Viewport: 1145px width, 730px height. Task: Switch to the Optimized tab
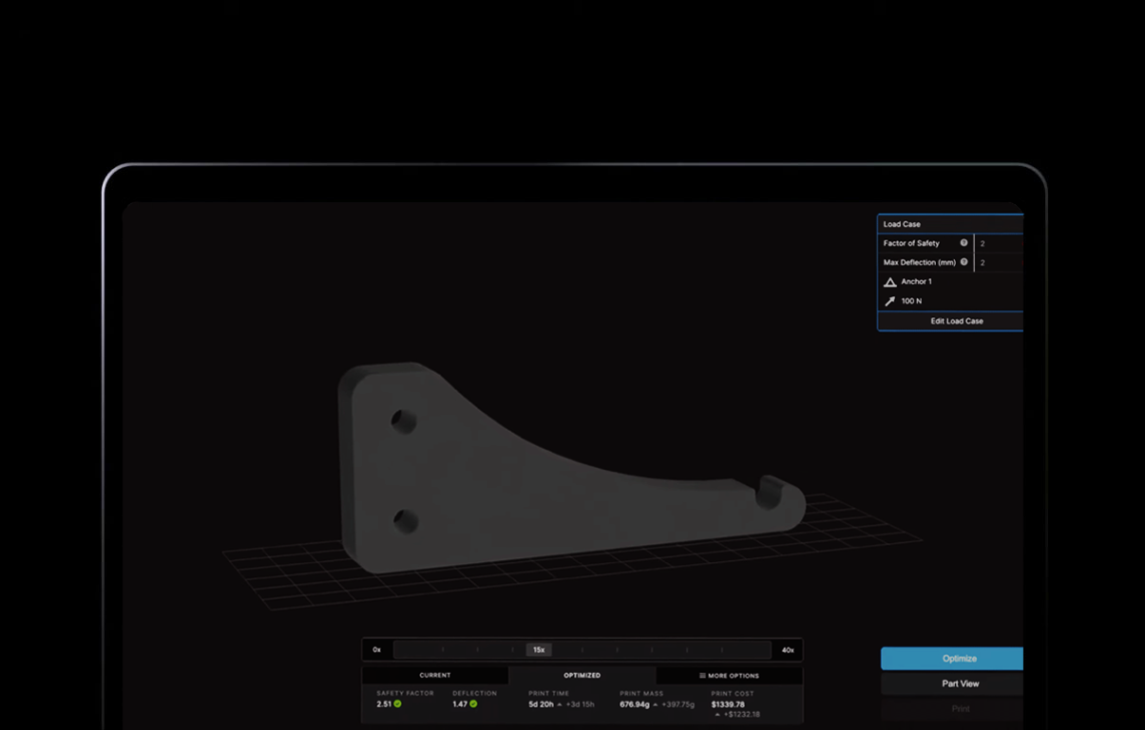tap(582, 676)
